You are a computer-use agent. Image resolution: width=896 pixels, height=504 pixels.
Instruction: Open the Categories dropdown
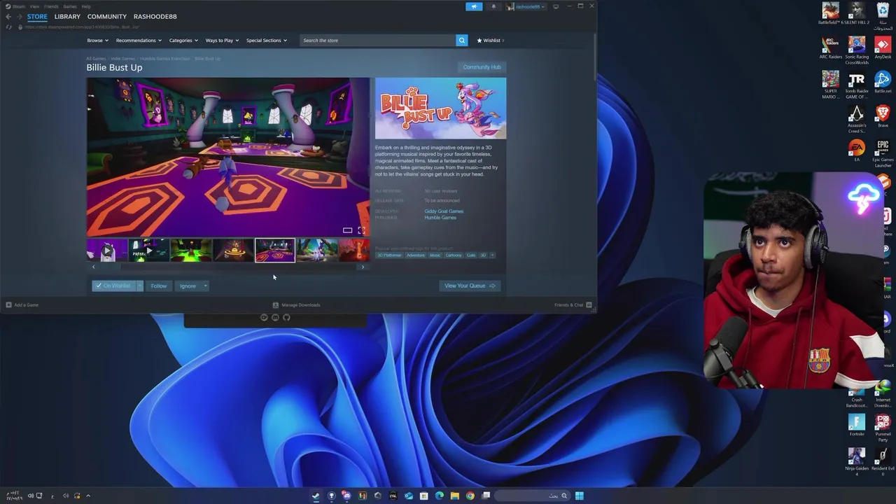point(183,40)
